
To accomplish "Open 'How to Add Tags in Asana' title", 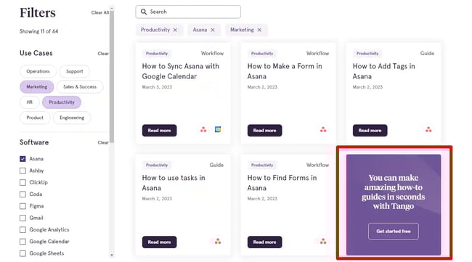I will (x=384, y=71).
